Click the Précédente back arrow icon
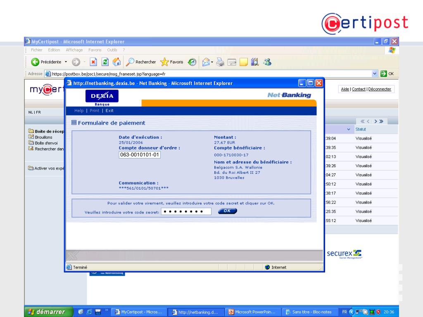This screenshot has width=423, height=317. click(35, 62)
